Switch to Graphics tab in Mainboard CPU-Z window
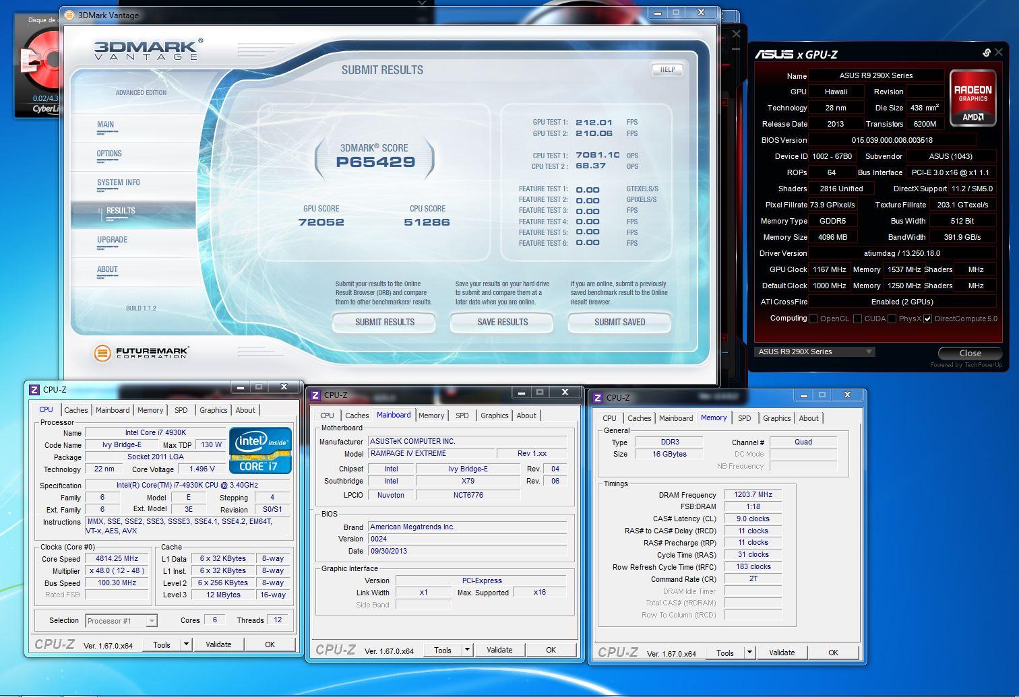The height and width of the screenshot is (697, 1019). (495, 416)
